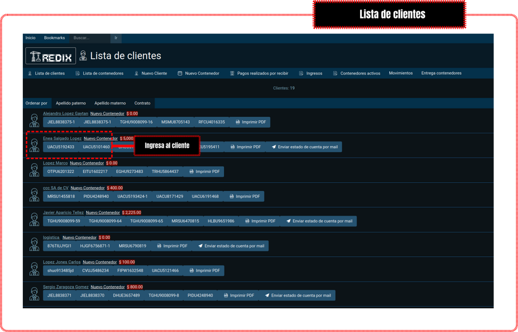This screenshot has width=518, height=332.
Task: Click the REDIX logo
Action: [50, 56]
